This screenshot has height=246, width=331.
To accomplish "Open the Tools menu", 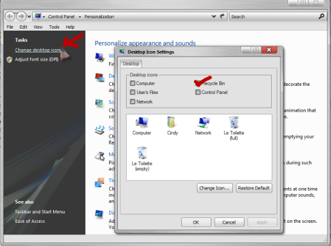I will [x=54, y=27].
